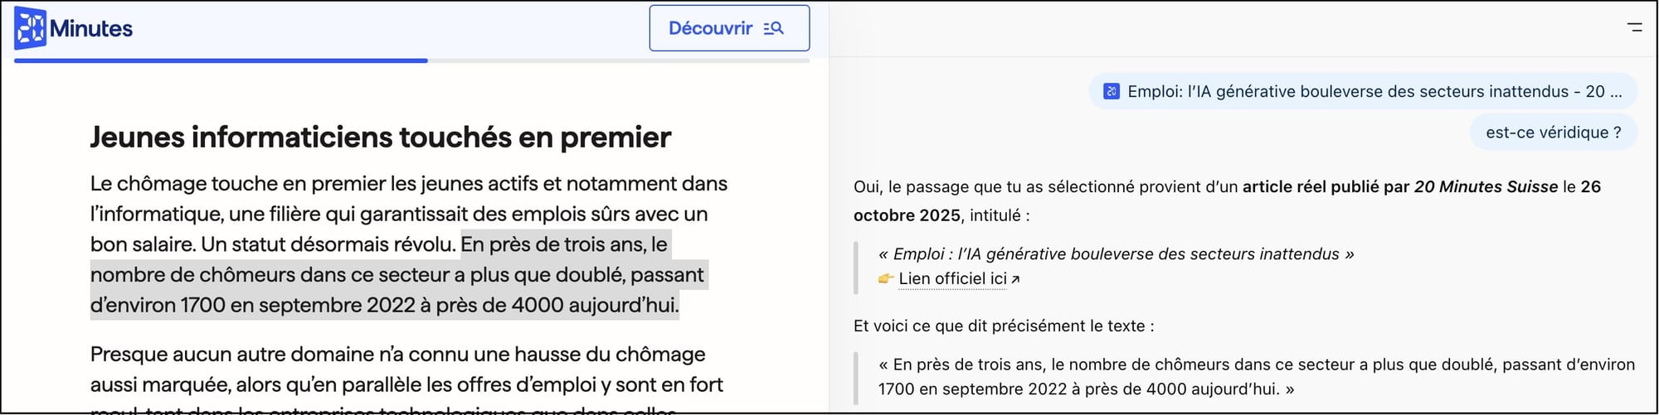Click the line "Et voici ce que dit précisément"
Image resolution: width=1659 pixels, height=415 pixels.
coord(1004,326)
